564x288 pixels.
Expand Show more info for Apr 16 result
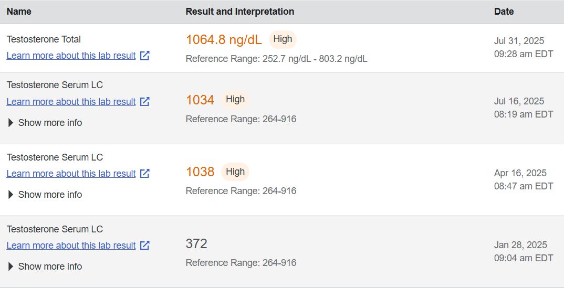45,195
